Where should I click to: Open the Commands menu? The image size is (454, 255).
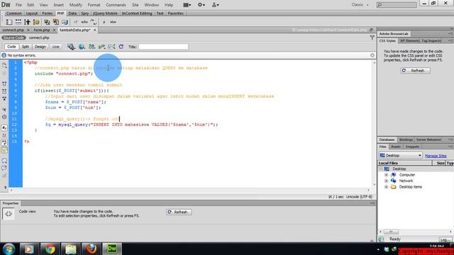point(116,5)
